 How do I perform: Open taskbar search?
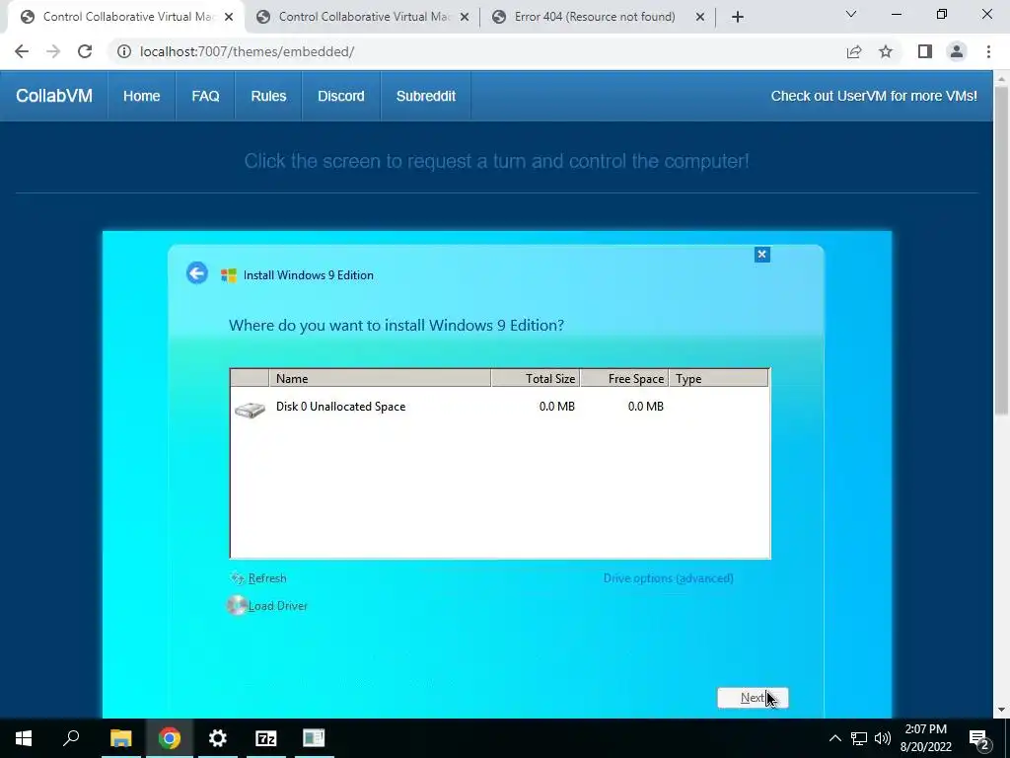(x=71, y=738)
